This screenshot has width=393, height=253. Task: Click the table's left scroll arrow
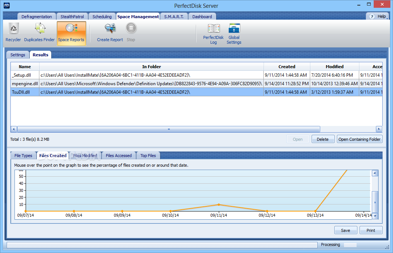click(14, 129)
